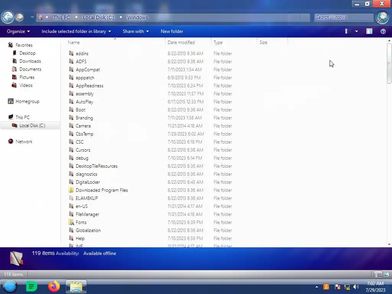This screenshot has height=294, width=392.
Task: Open the 'Share with' menu
Action: click(136, 31)
